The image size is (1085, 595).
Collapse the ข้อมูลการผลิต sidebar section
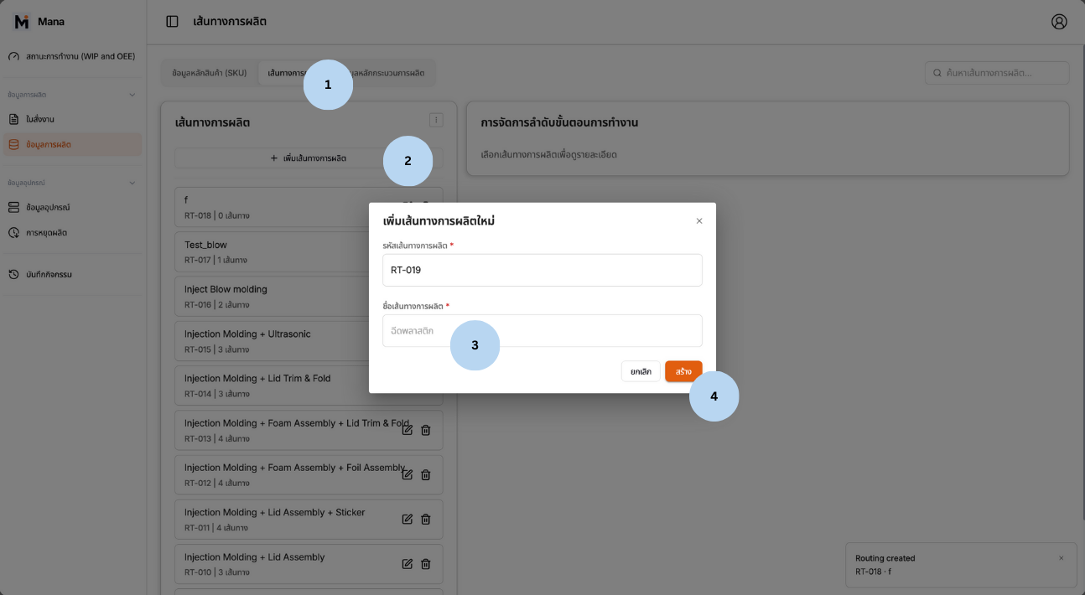132,95
